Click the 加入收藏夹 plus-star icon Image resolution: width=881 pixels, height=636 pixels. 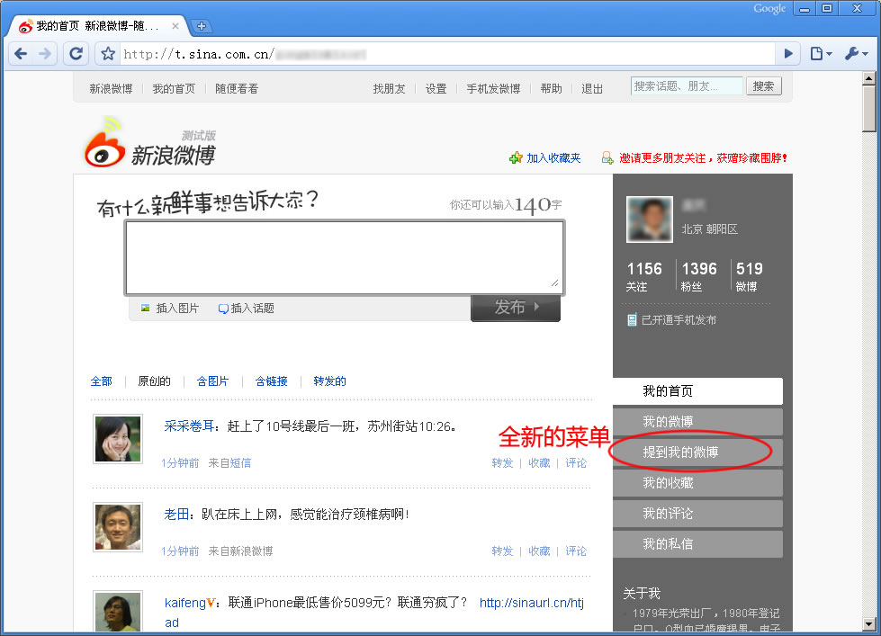click(516, 158)
